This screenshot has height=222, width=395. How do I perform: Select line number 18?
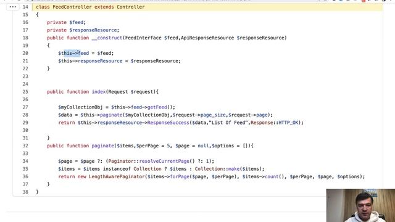[x=25, y=38]
